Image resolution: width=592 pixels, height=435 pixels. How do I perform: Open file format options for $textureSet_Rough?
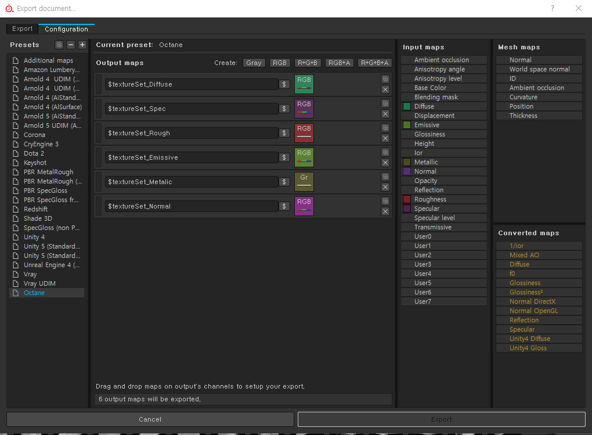[x=284, y=133]
